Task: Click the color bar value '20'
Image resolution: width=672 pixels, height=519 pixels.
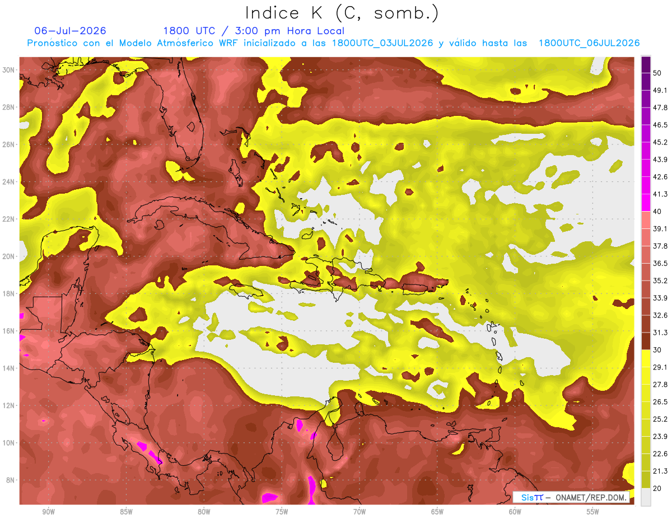Action: 658,488
